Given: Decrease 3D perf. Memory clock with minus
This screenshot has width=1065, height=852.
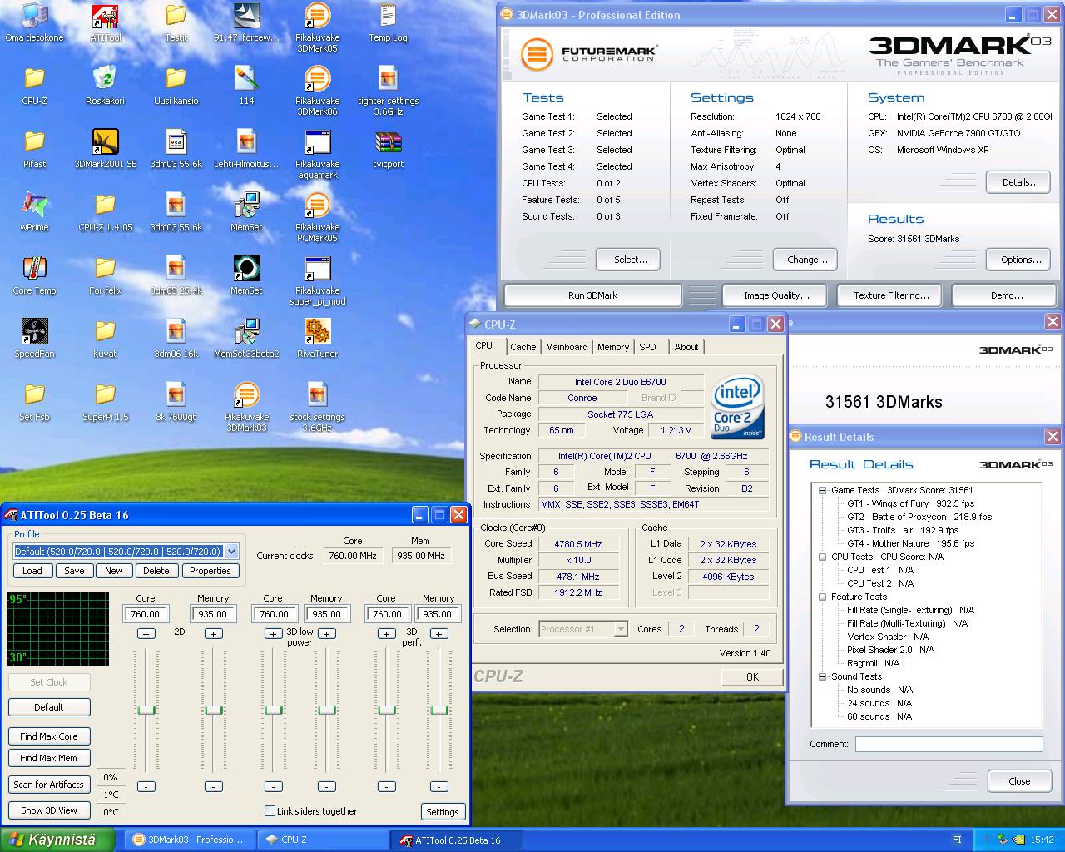Looking at the screenshot, I should (439, 786).
